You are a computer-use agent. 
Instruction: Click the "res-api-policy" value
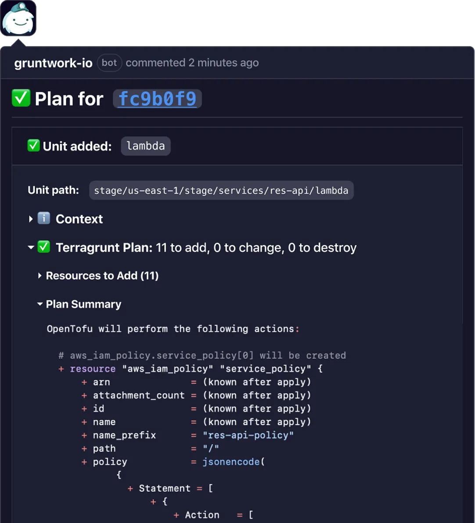tap(248, 436)
